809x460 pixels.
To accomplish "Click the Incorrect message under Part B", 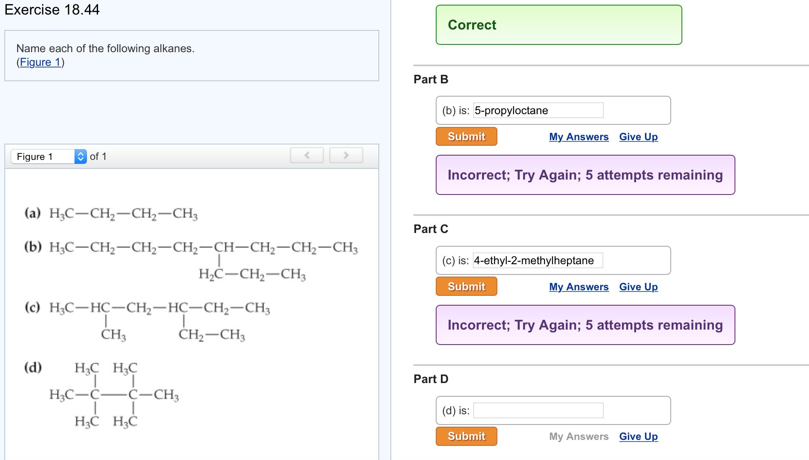I will tap(585, 175).
